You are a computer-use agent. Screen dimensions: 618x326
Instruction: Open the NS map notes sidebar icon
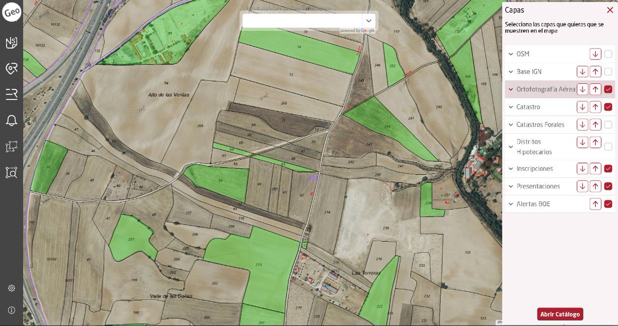[11, 43]
